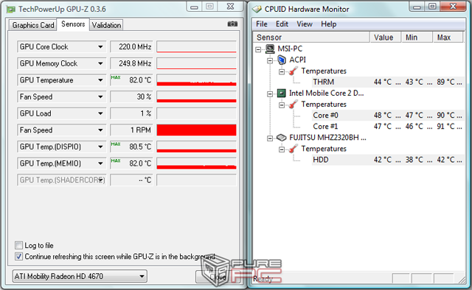
Task: Click the GPU-Z screenshot camera icon
Action: pos(232,24)
